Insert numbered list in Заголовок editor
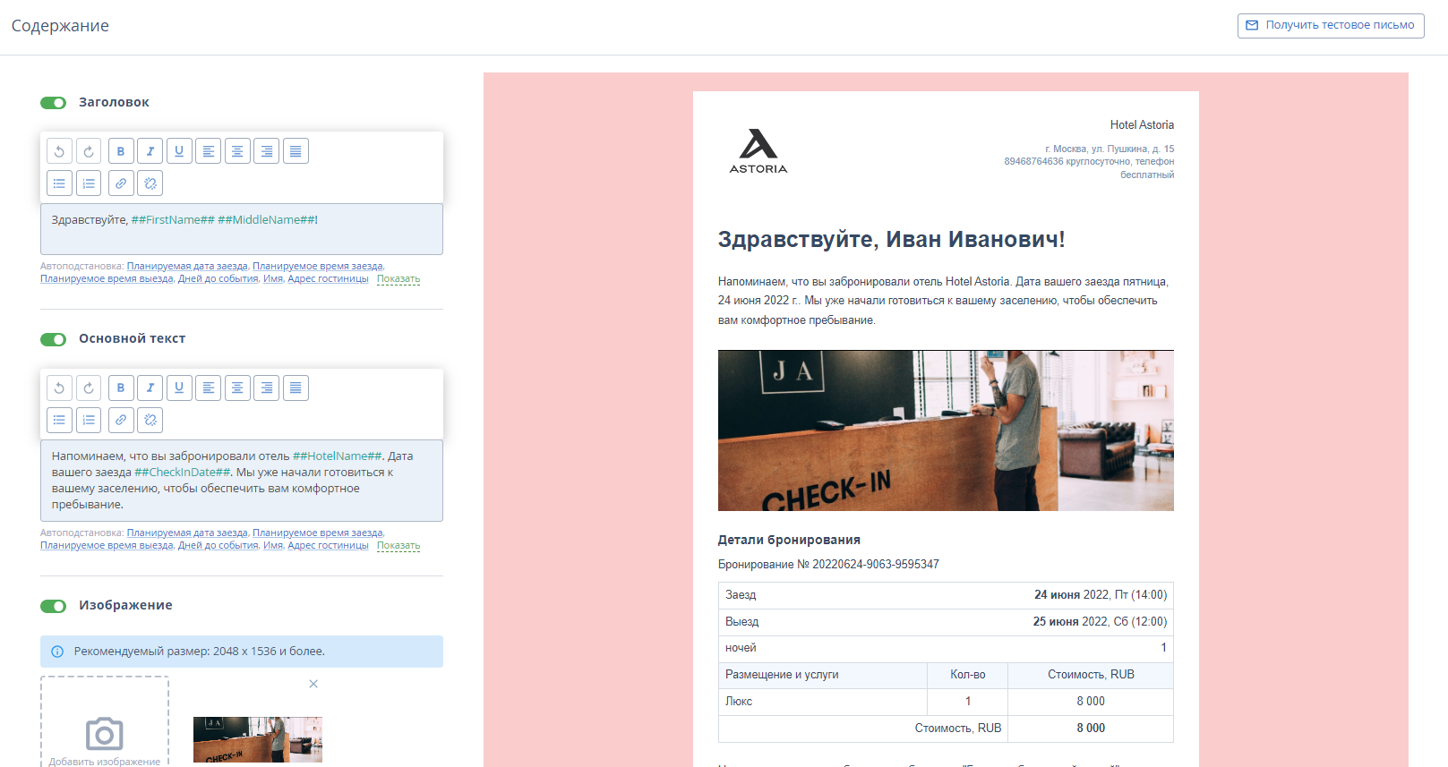Viewport: 1448px width, 767px height. pos(89,183)
